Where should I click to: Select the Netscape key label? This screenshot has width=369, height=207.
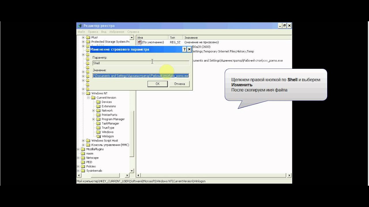(x=92, y=158)
